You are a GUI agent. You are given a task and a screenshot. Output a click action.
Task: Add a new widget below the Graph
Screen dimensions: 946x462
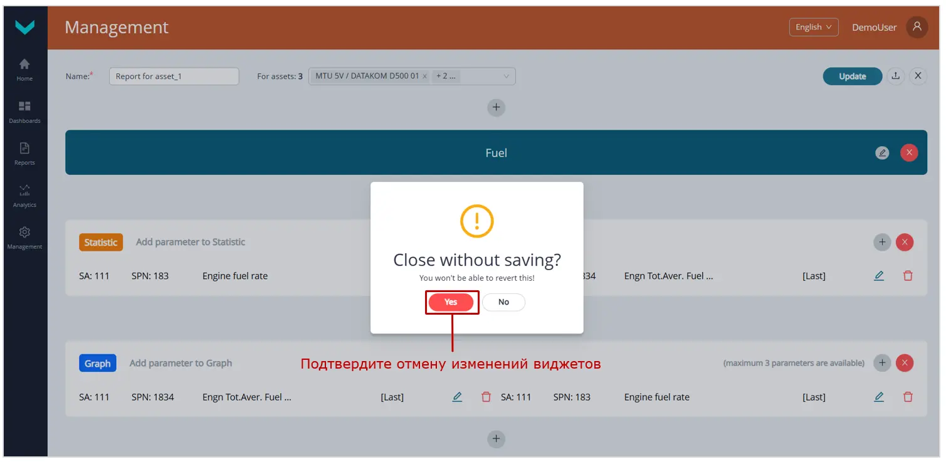[x=496, y=439]
